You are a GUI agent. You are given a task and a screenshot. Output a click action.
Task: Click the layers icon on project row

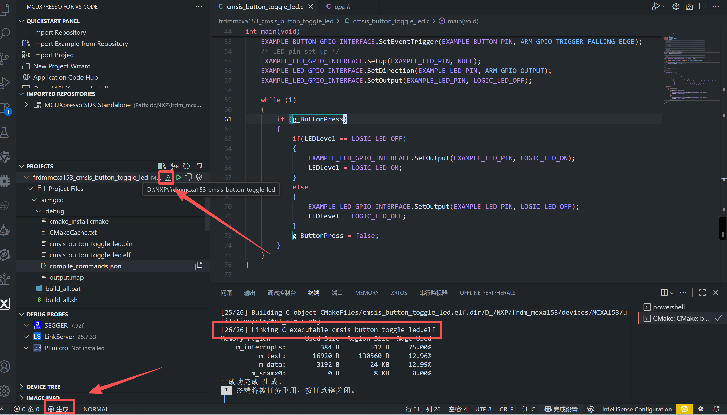click(x=199, y=177)
